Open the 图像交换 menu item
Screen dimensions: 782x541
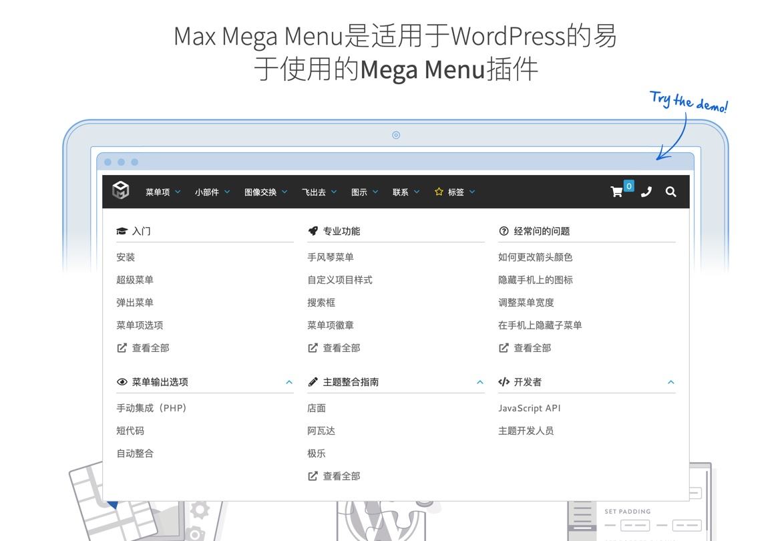(265, 192)
